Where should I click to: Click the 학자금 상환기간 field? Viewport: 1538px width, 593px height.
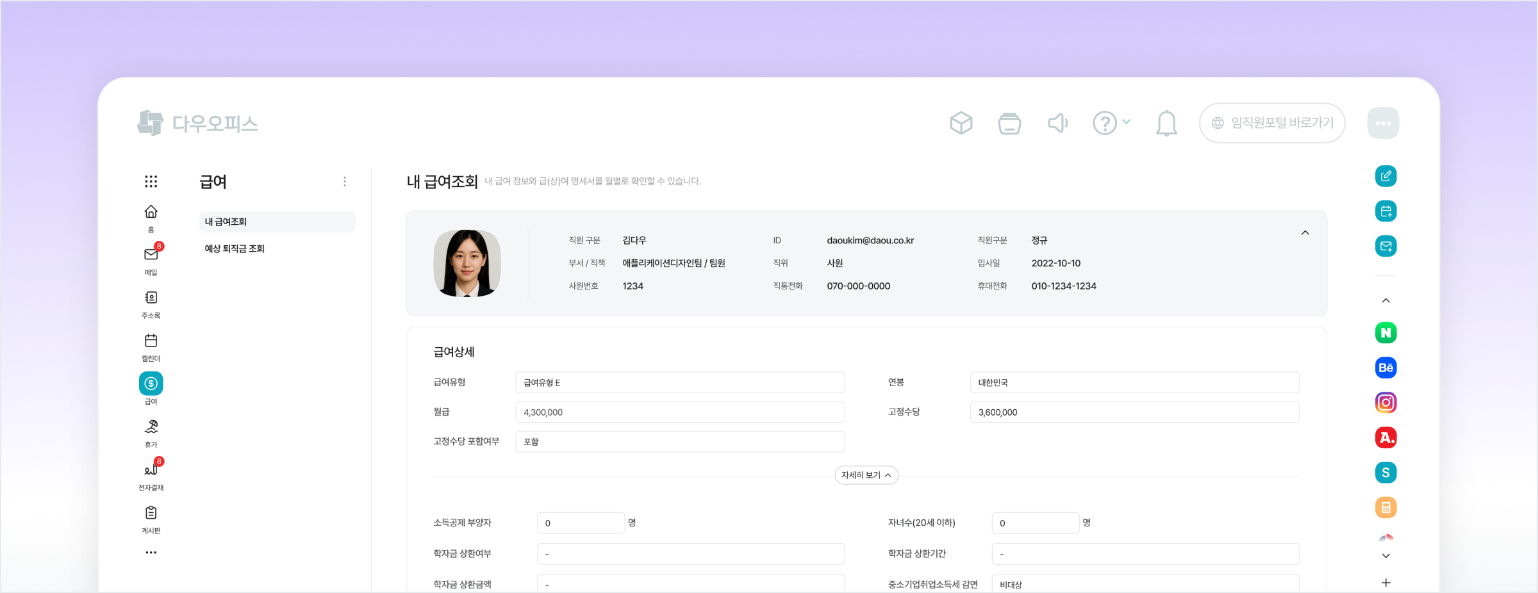coord(1146,554)
